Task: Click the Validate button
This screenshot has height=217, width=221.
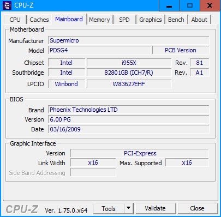Action: point(155,208)
